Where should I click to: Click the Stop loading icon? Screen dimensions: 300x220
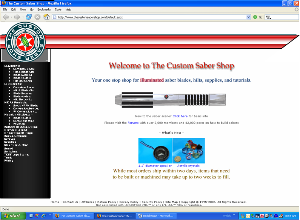coord(37,17)
